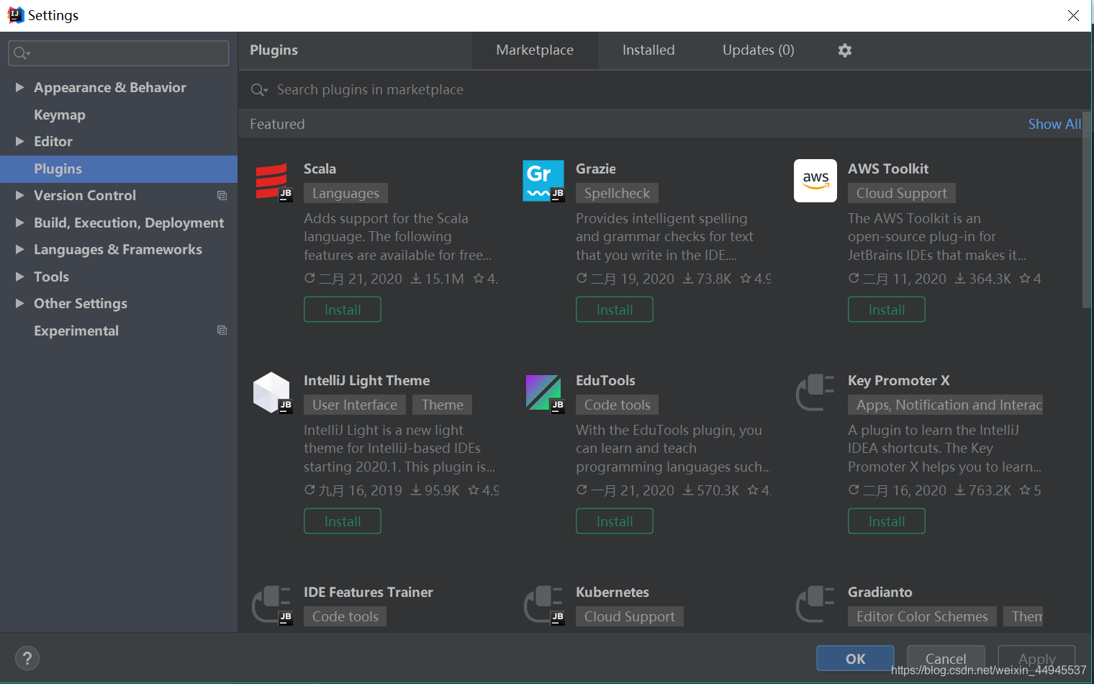Viewport: 1094px width, 684px height.
Task: Confirm with the OK button
Action: [x=855, y=658]
